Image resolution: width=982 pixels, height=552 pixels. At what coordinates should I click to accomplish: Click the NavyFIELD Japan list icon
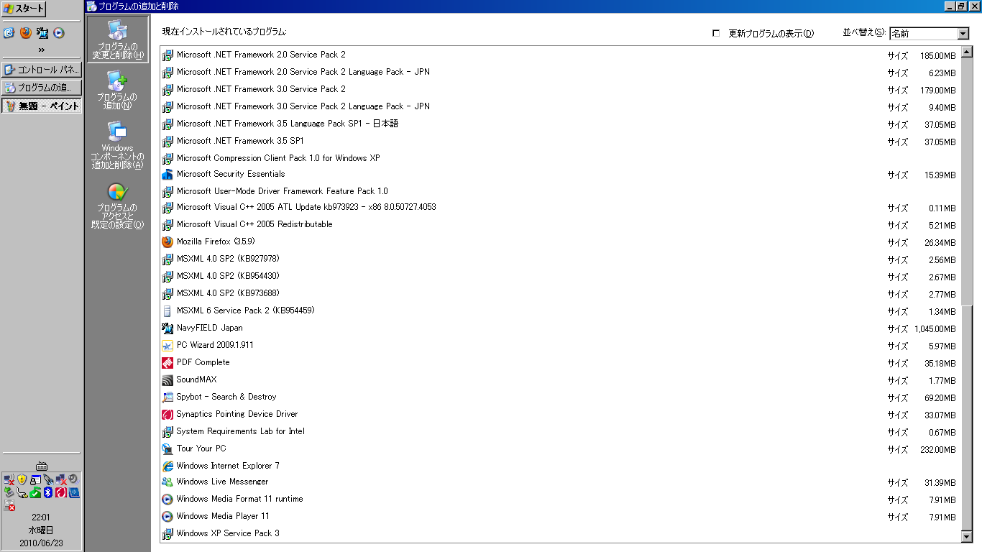(168, 328)
